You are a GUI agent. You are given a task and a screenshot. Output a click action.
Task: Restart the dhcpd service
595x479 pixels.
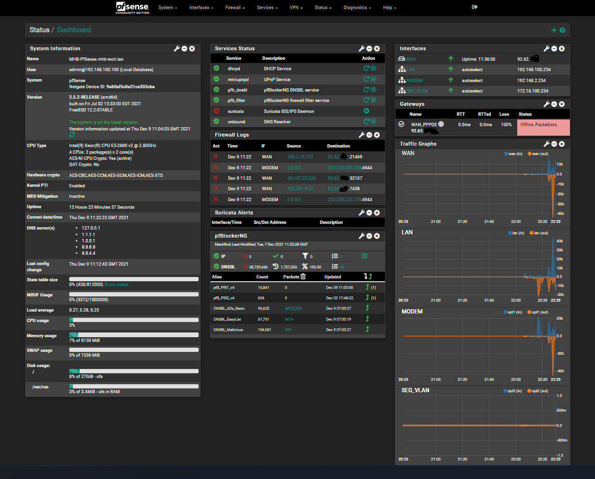click(366, 68)
